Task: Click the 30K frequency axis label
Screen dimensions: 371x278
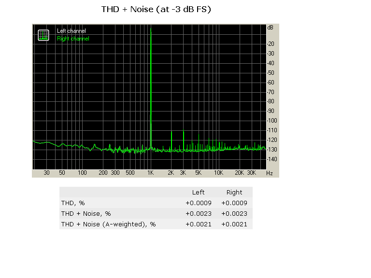Action: pyautogui.click(x=252, y=173)
